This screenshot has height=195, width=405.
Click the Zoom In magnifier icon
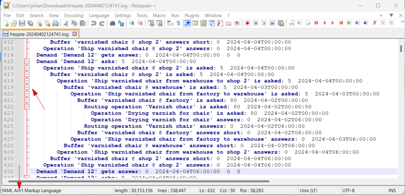(132, 24)
